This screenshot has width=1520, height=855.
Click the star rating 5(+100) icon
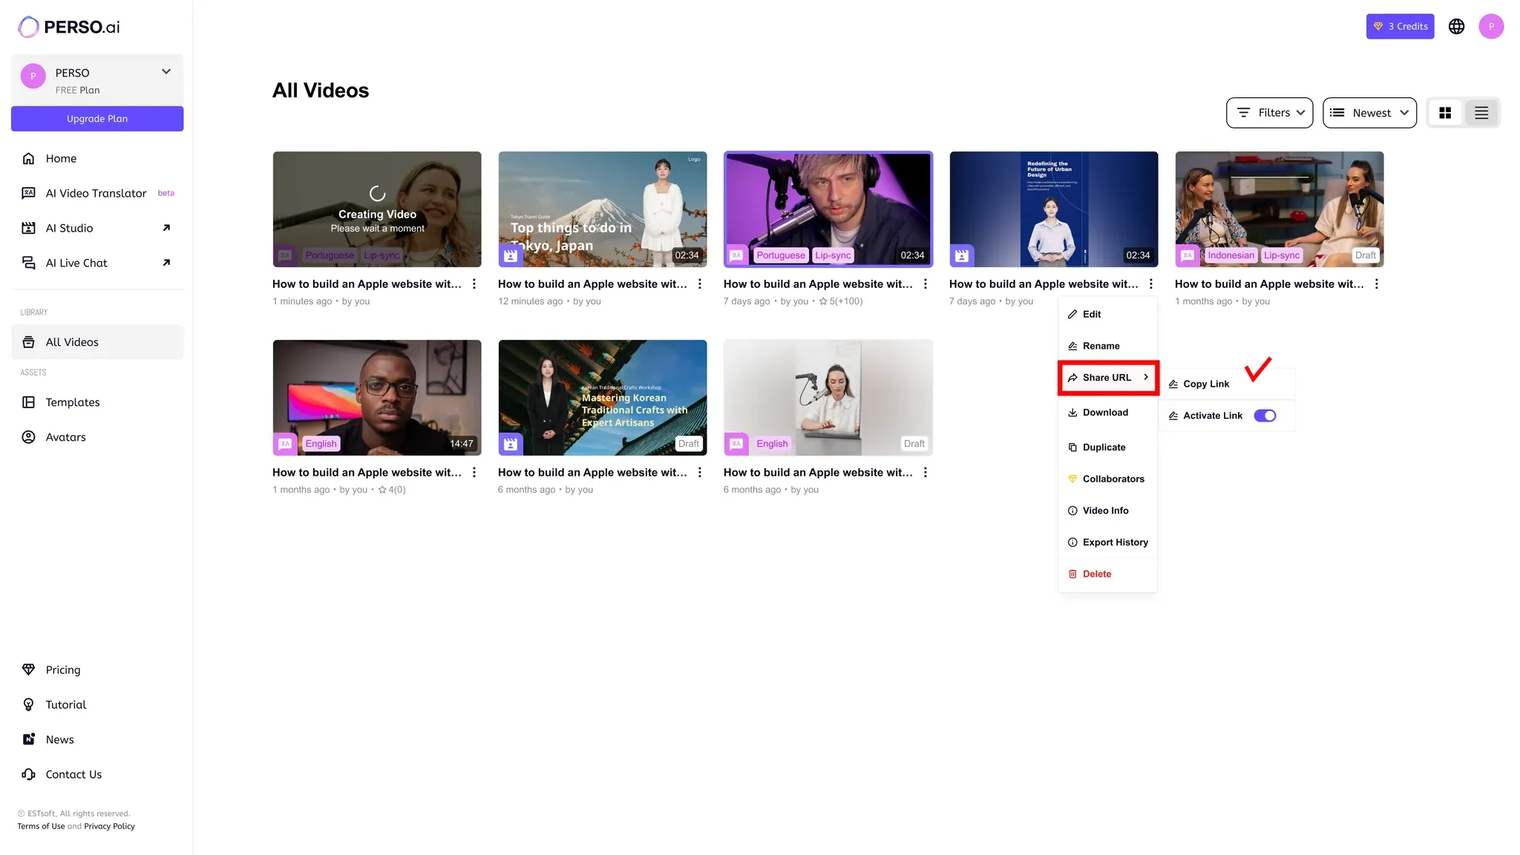tap(823, 301)
